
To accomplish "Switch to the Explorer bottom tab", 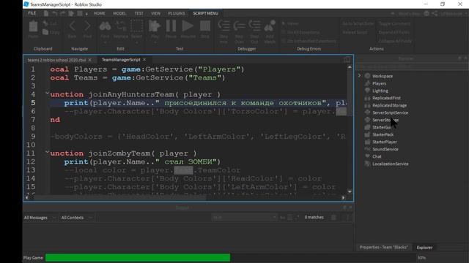I will point(424,248).
